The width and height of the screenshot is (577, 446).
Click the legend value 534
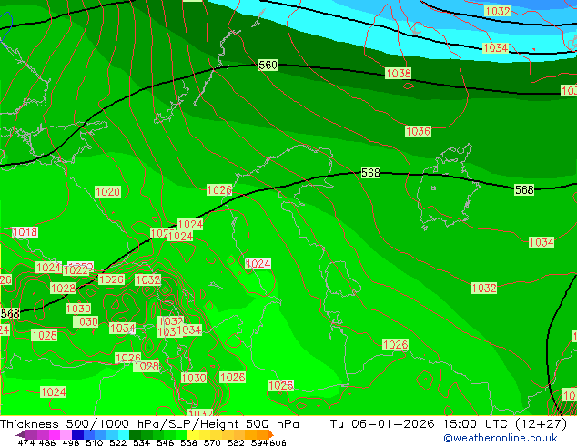tap(142, 442)
